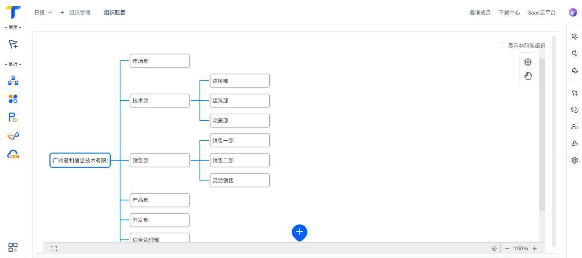Image resolution: width=582 pixels, height=258 pixels.
Task: Open Saas云平台 link
Action: 542,13
